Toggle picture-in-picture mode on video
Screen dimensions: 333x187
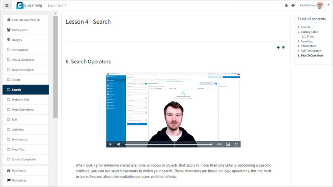click(228, 144)
